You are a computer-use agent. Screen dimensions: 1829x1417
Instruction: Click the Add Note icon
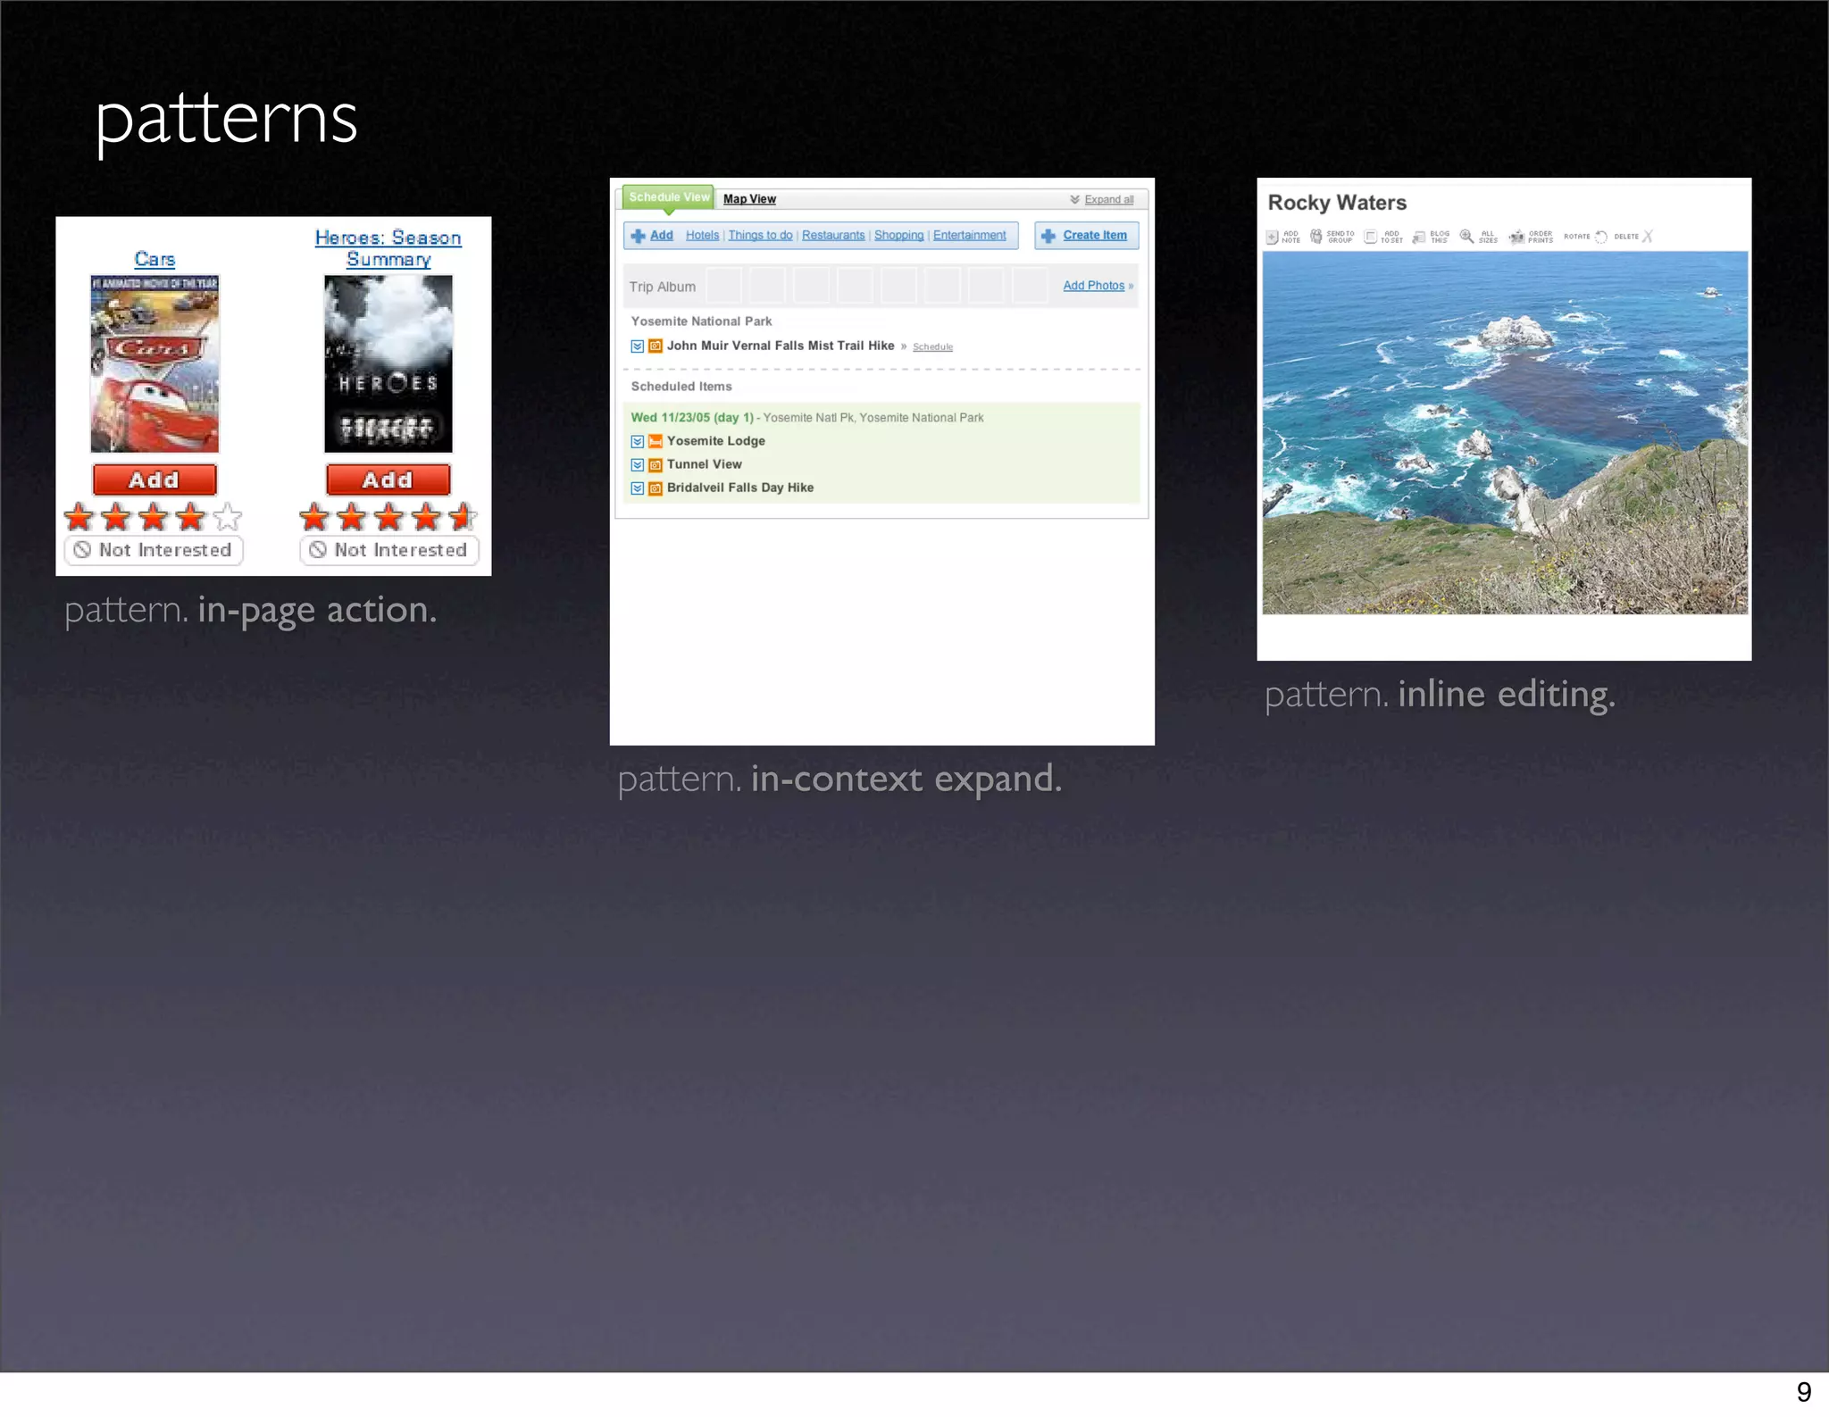1273,237
